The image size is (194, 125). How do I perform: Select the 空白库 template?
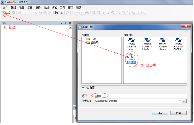[x=131, y=59]
